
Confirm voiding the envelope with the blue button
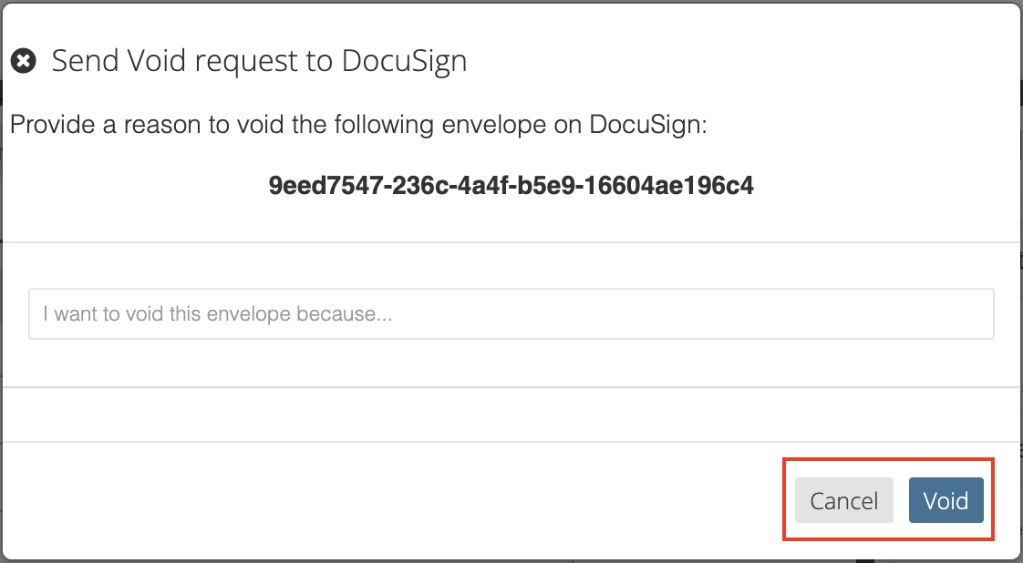coord(945,500)
